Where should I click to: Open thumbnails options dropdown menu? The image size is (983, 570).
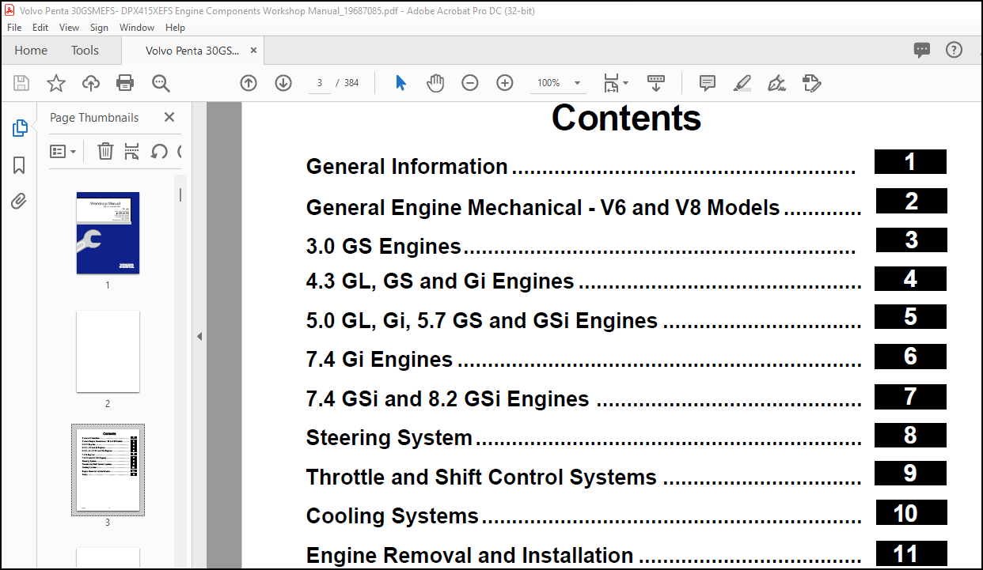pos(63,151)
